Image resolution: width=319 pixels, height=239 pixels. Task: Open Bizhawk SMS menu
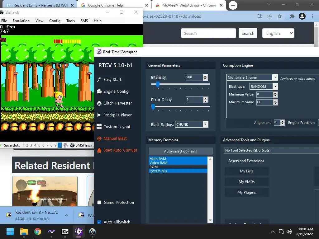click(84, 21)
